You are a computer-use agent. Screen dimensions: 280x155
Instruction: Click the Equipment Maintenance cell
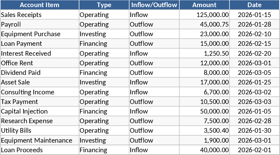[x=37, y=140]
